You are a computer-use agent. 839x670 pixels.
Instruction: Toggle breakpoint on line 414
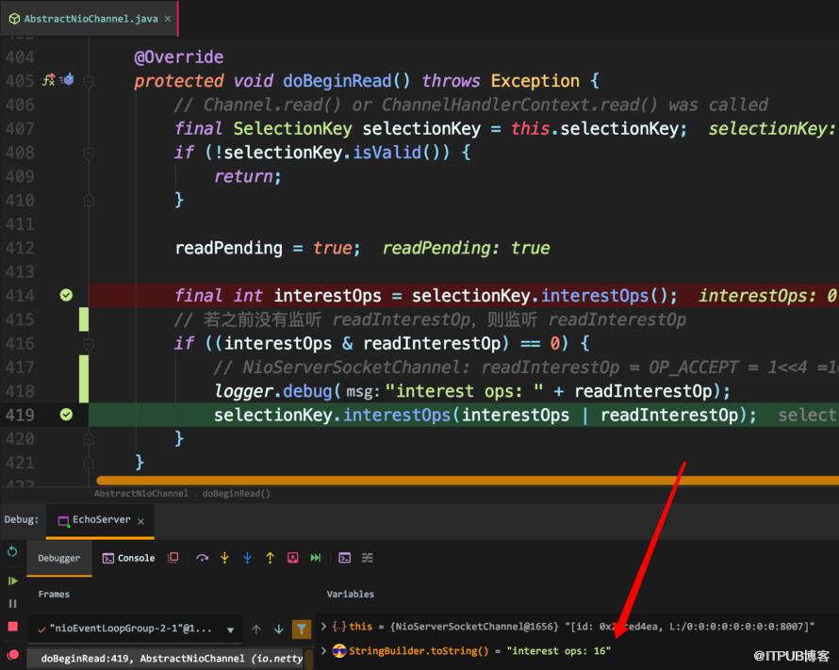pyautogui.click(x=66, y=295)
